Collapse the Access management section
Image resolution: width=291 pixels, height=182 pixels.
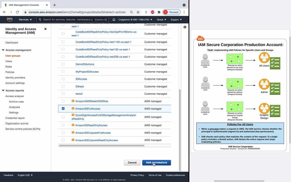point(3,50)
